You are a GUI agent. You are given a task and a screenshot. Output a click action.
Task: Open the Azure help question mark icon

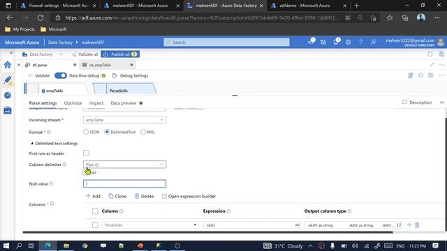(360, 42)
